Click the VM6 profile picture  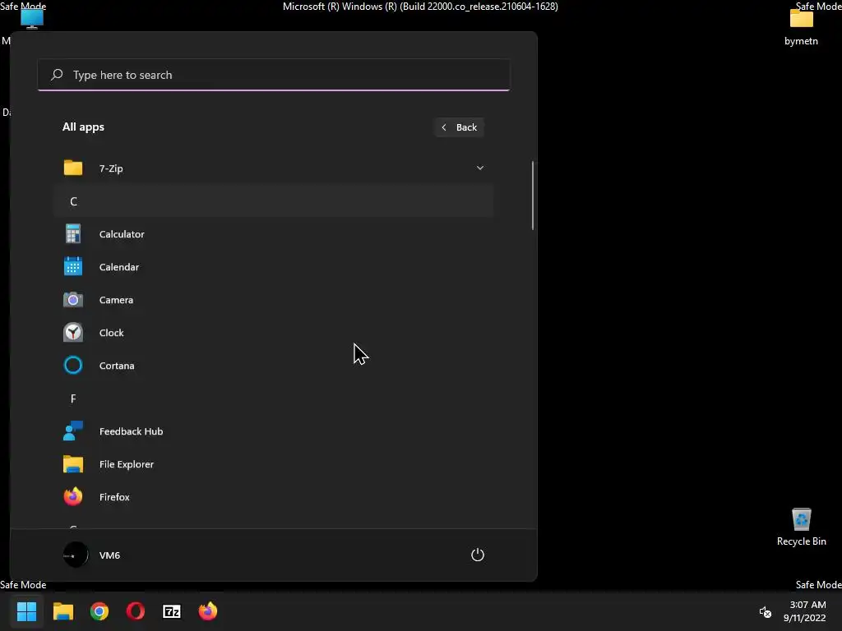coord(75,555)
